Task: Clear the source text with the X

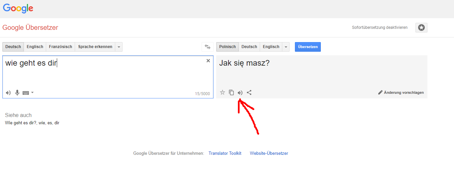Action: pyautogui.click(x=208, y=61)
